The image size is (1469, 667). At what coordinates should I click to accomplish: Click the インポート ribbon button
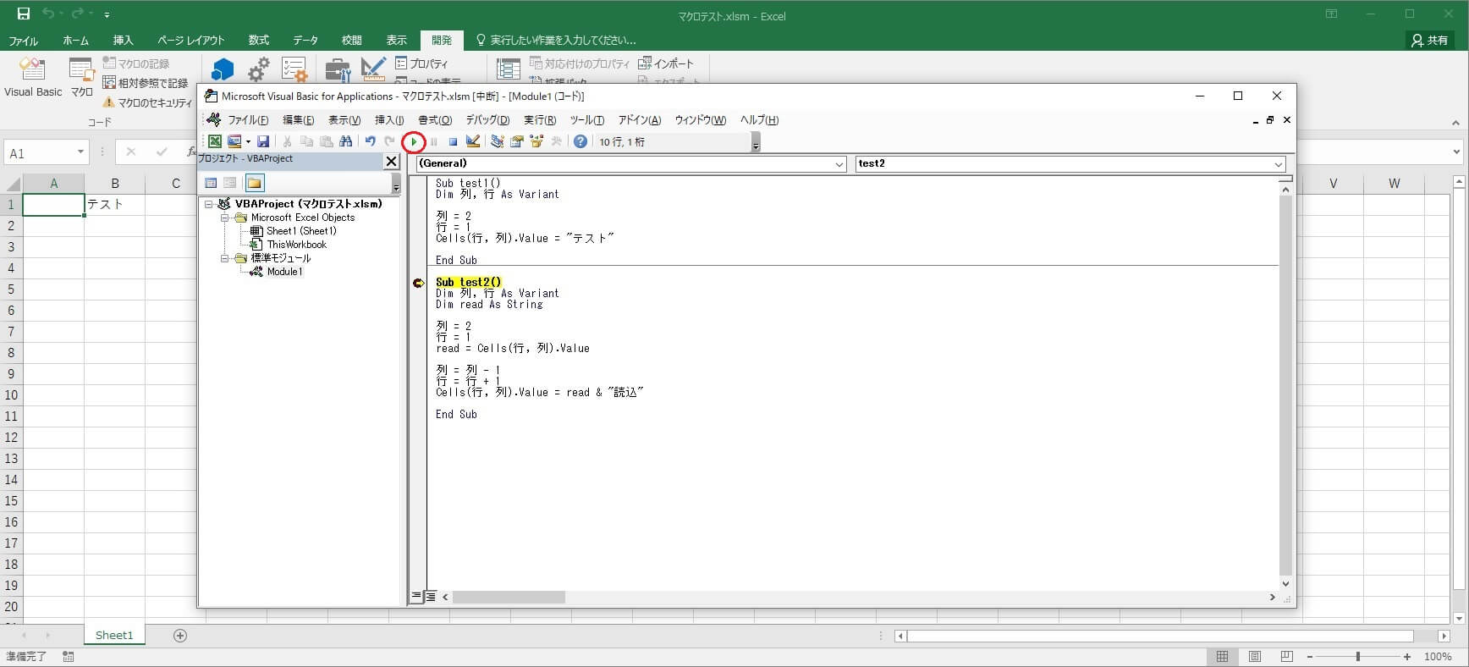click(666, 63)
